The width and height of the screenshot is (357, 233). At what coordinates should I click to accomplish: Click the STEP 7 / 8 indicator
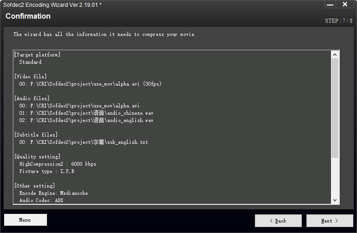[339, 21]
